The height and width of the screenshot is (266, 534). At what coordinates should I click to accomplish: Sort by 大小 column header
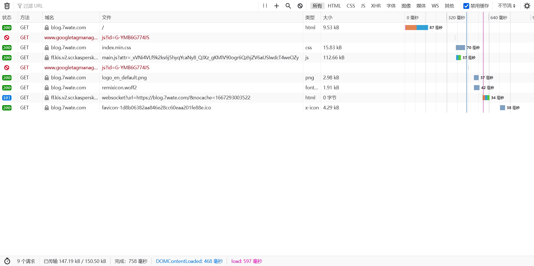[x=328, y=18]
